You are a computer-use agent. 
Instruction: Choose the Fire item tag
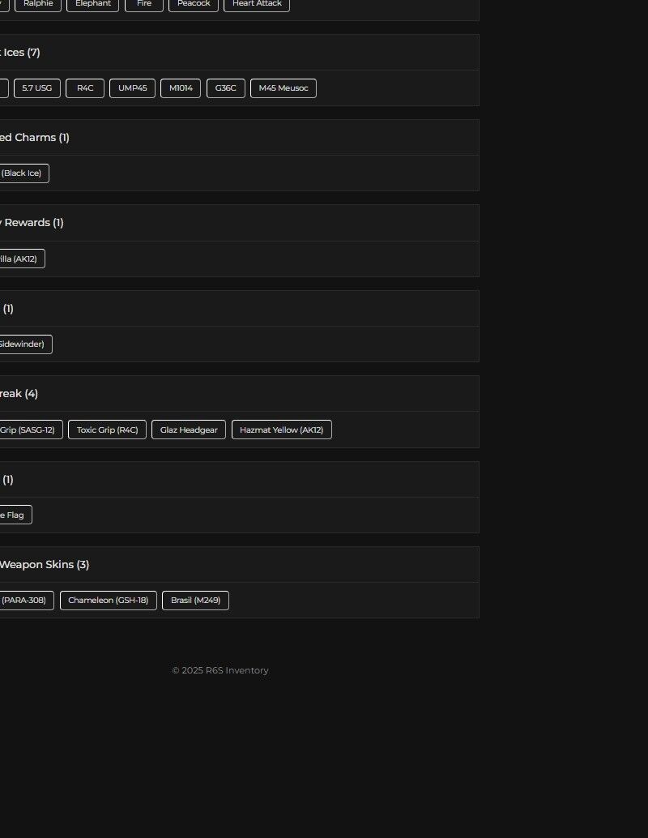click(x=144, y=4)
